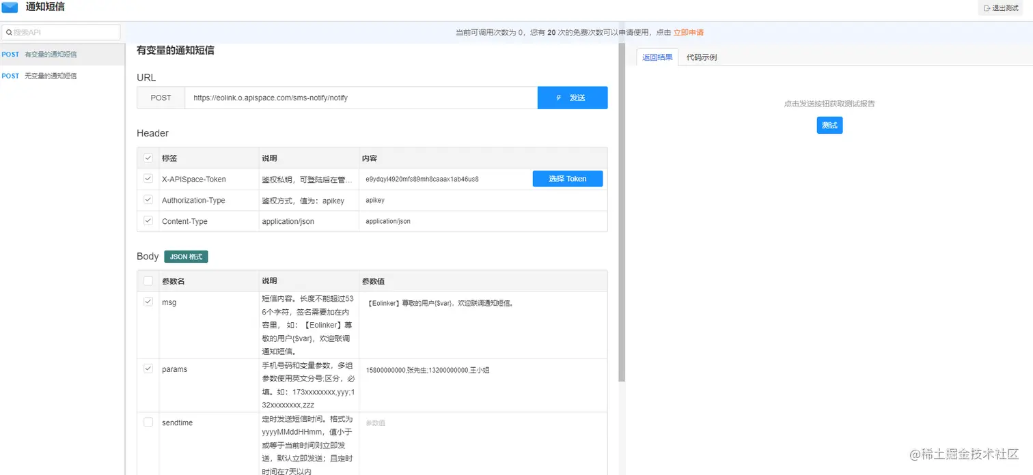
Task: Click the Content-Type label cell
Action: click(x=208, y=221)
